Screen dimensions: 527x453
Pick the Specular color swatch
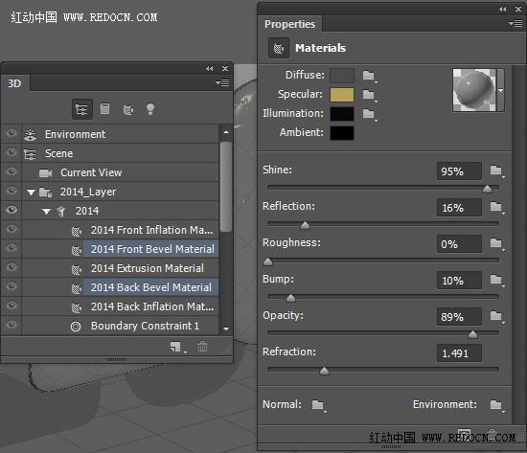pos(342,95)
